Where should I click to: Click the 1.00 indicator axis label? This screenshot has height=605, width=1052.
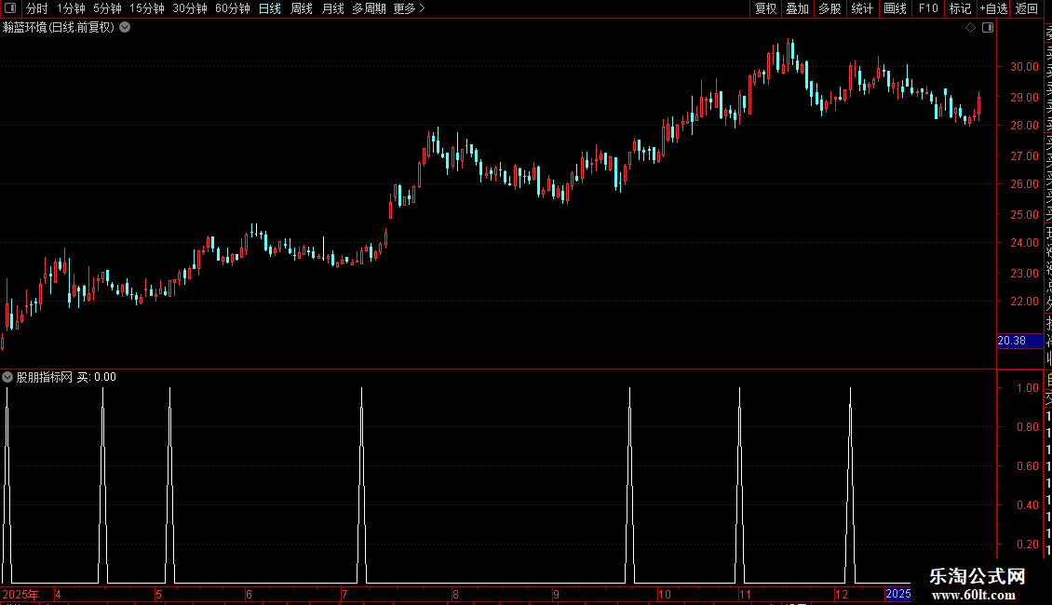point(1027,388)
